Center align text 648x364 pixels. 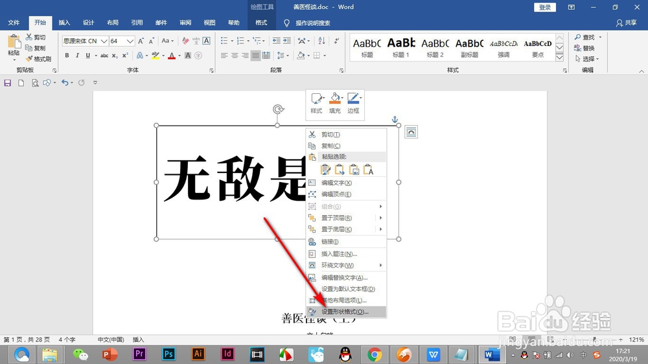click(x=235, y=55)
